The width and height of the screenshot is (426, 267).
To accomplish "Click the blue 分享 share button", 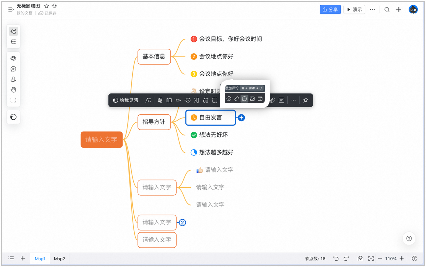I will coord(330,10).
